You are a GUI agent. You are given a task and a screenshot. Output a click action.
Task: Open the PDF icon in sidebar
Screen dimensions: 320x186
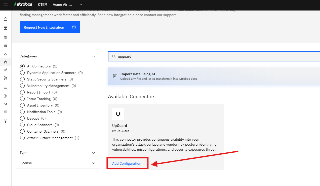[x=6, y=104]
